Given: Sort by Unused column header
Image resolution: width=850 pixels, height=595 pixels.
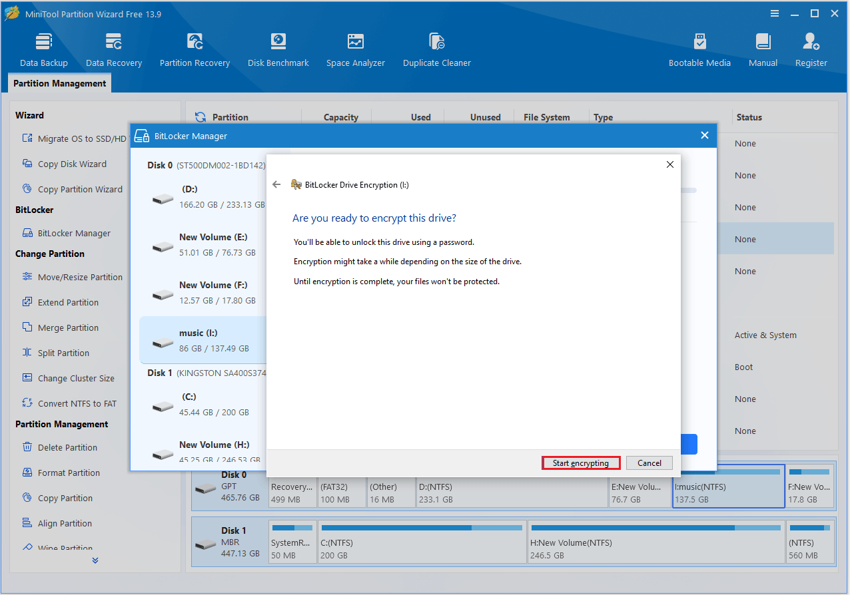Looking at the screenshot, I should point(485,117).
